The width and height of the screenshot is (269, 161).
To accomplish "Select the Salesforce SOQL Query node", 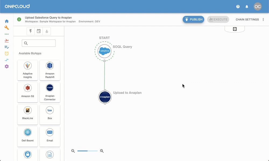I will (104, 51).
